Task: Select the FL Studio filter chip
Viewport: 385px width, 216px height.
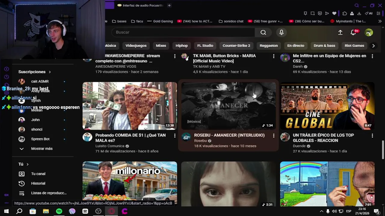Action: (x=205, y=46)
